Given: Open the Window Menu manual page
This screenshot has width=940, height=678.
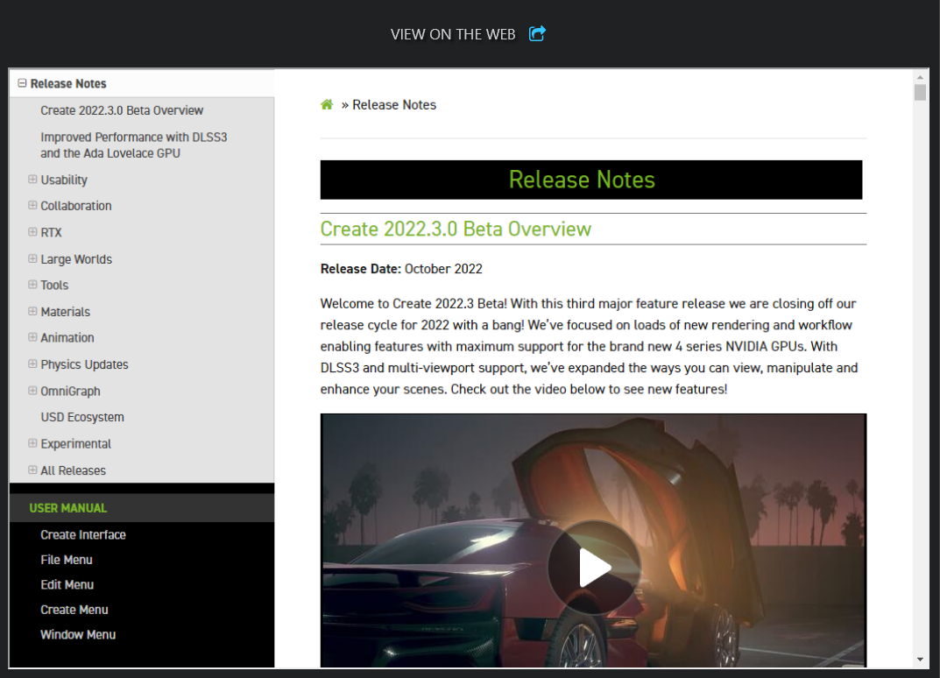Looking at the screenshot, I should pyautogui.click(x=78, y=634).
